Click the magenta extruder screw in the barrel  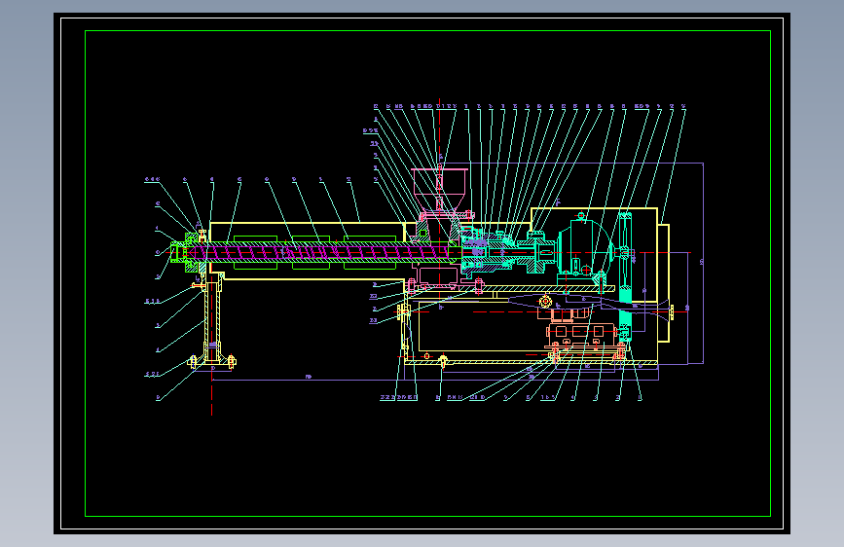(320, 252)
